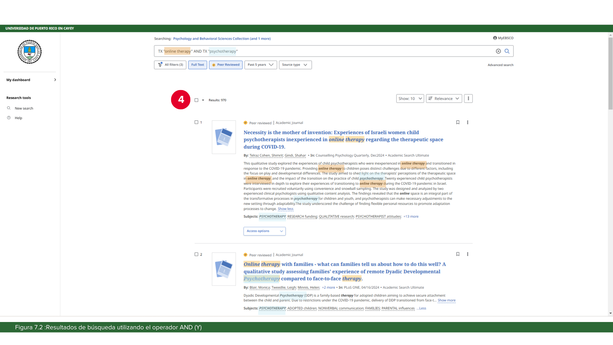
Task: Clear the search query with X icon
Action: click(x=498, y=51)
